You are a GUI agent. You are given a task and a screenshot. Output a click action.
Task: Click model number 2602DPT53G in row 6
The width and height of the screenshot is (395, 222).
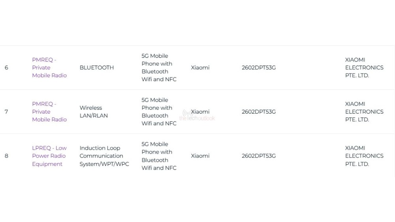[x=259, y=67]
